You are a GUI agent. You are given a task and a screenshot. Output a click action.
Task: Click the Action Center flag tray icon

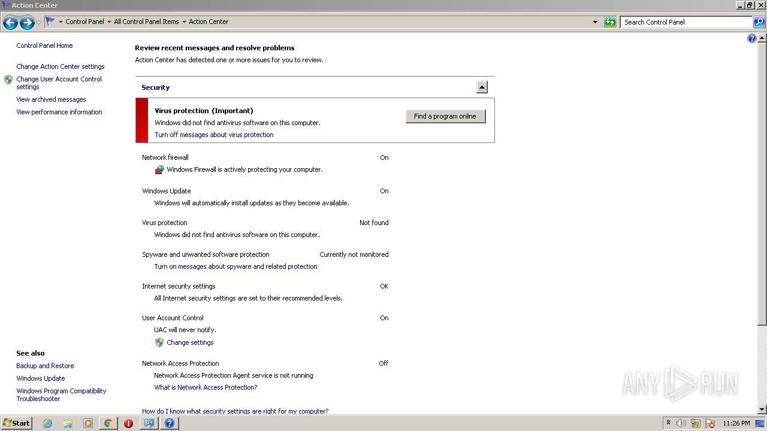(x=710, y=423)
